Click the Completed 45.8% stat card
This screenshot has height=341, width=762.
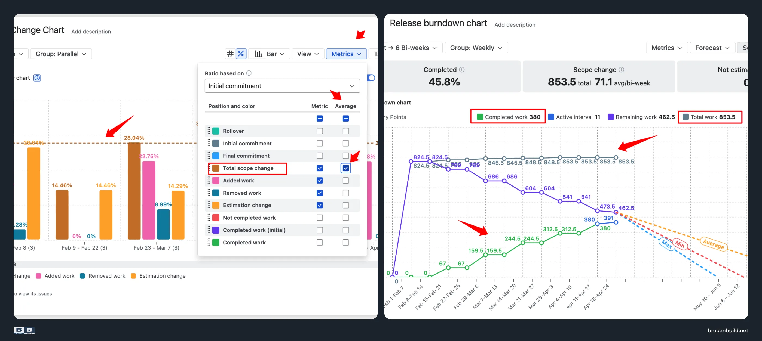coord(452,76)
